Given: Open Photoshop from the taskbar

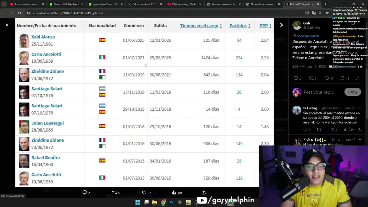Looking at the screenshot, I should pos(172,202).
